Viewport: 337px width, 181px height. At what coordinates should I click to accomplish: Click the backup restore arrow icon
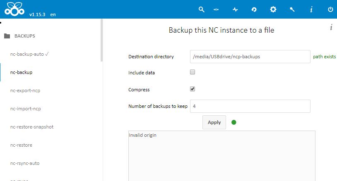[254, 10]
